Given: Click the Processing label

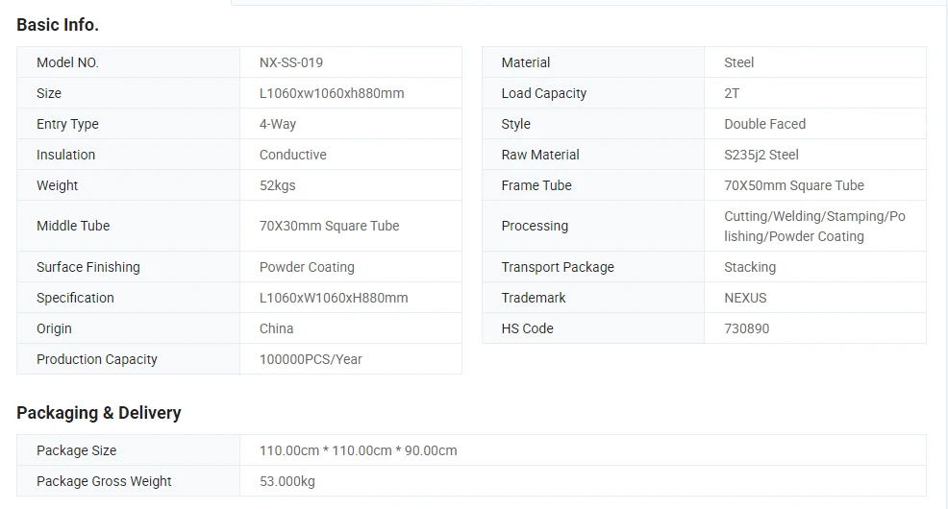Looking at the screenshot, I should 536,227.
